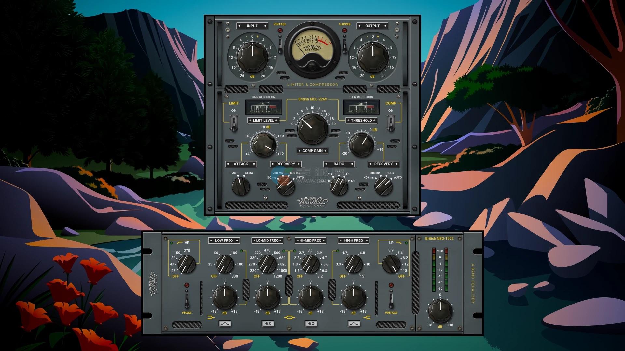Click the High band gain knob

pos(354,297)
